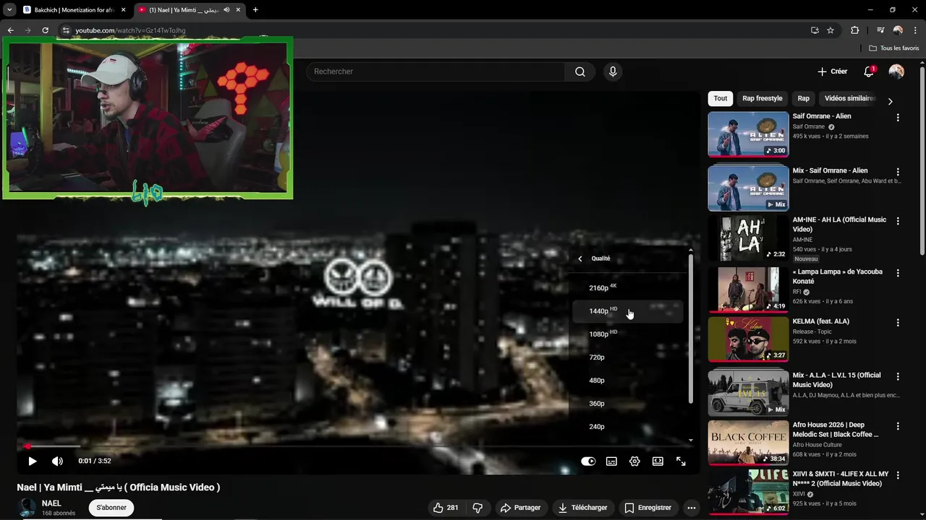Show more filter chips arrow
The height and width of the screenshot is (520, 926).
[890, 101]
